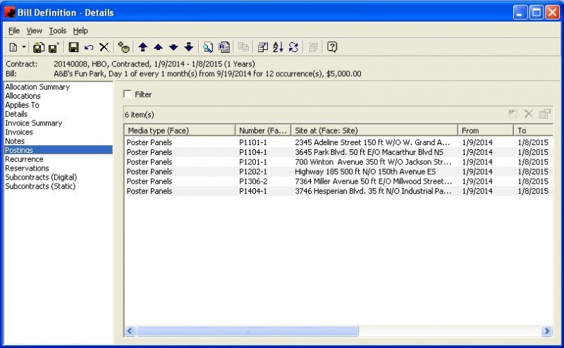This screenshot has width=564, height=348.
Task: Click the A-Z sort icon
Action: click(278, 47)
